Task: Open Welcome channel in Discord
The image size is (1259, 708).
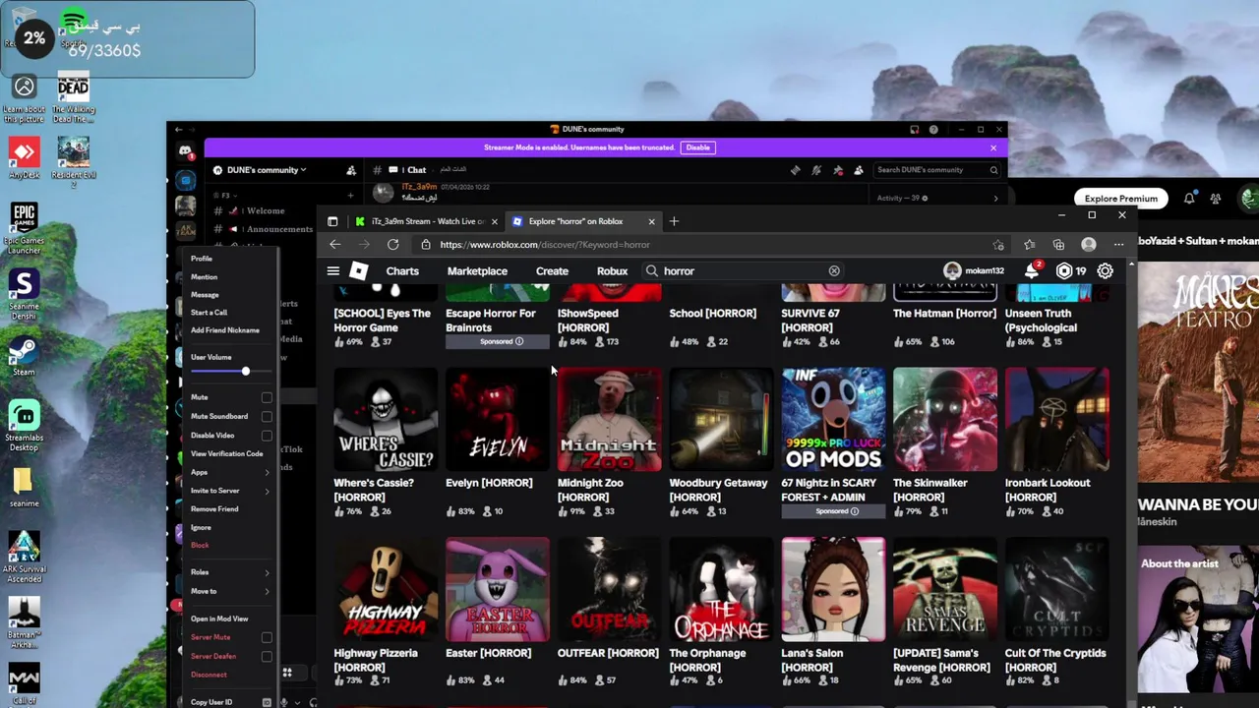Action: click(264, 210)
